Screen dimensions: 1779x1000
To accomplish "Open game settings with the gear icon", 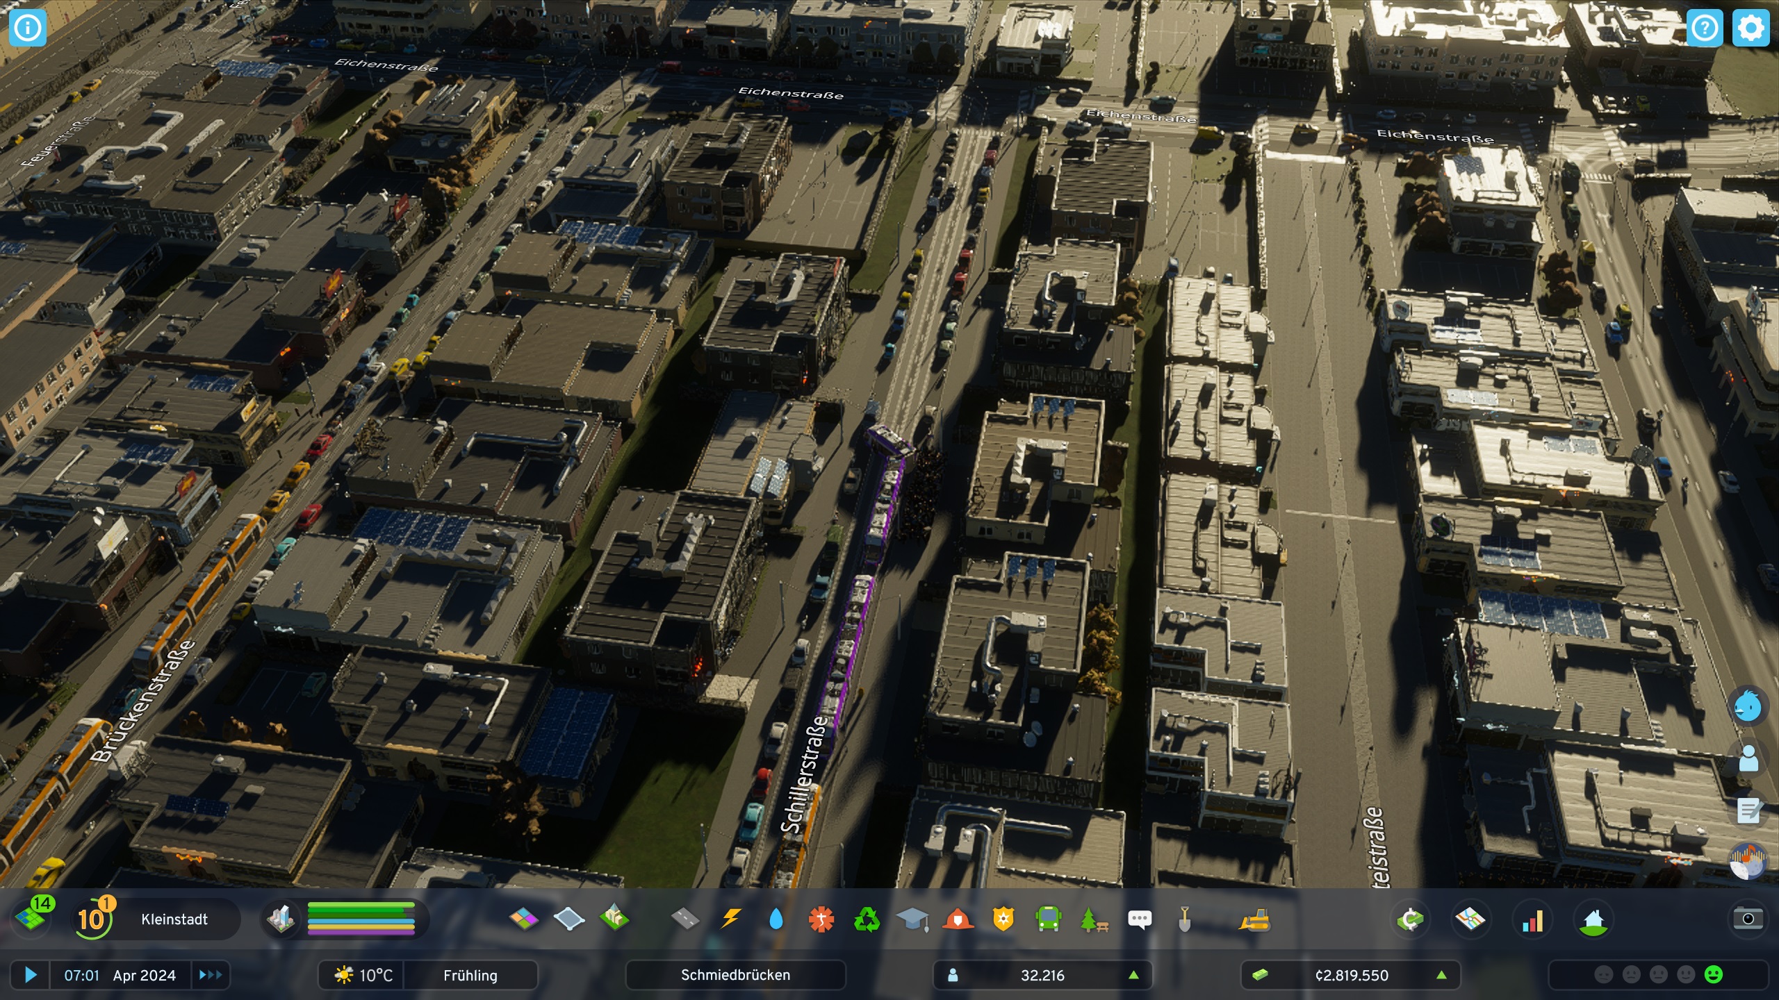I will [x=1750, y=28].
